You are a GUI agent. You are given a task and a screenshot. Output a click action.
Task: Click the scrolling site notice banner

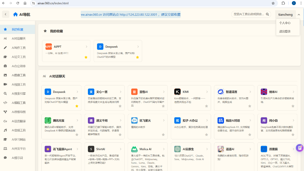click(131, 14)
